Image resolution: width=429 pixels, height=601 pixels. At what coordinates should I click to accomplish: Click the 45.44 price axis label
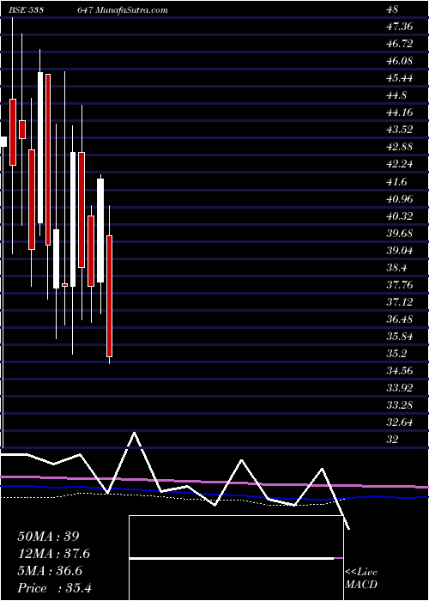click(x=399, y=78)
